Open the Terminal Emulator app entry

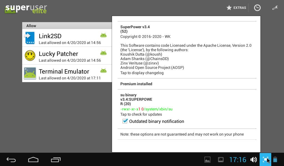click(x=67, y=73)
